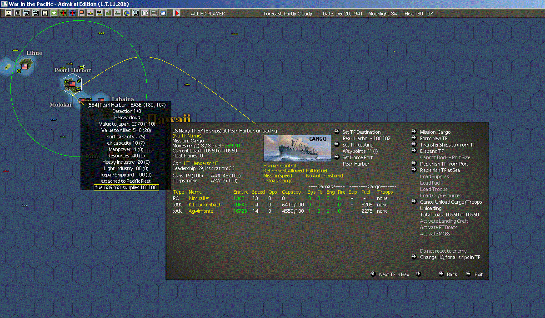
Task: Click the white star toolbar icon
Action: click(x=54, y=13)
